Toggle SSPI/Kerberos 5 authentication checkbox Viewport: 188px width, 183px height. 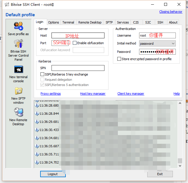42,85
